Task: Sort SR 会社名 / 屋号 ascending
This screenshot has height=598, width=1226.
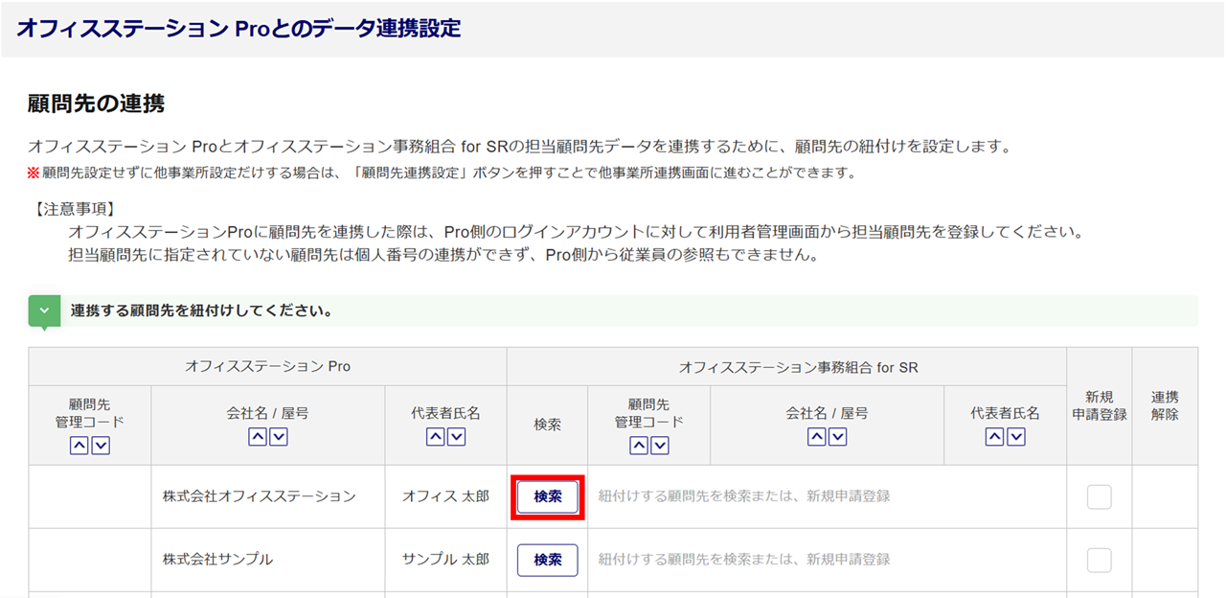Action: 817,437
